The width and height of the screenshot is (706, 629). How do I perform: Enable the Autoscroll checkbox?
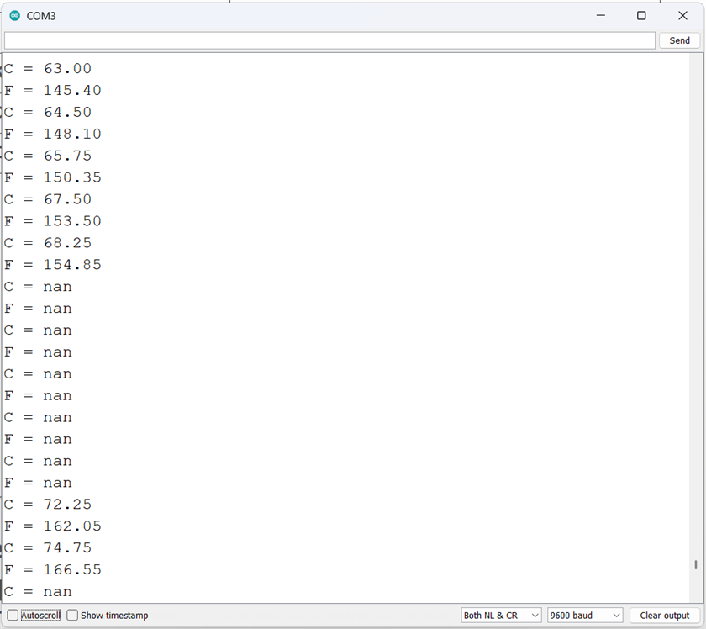click(x=13, y=615)
